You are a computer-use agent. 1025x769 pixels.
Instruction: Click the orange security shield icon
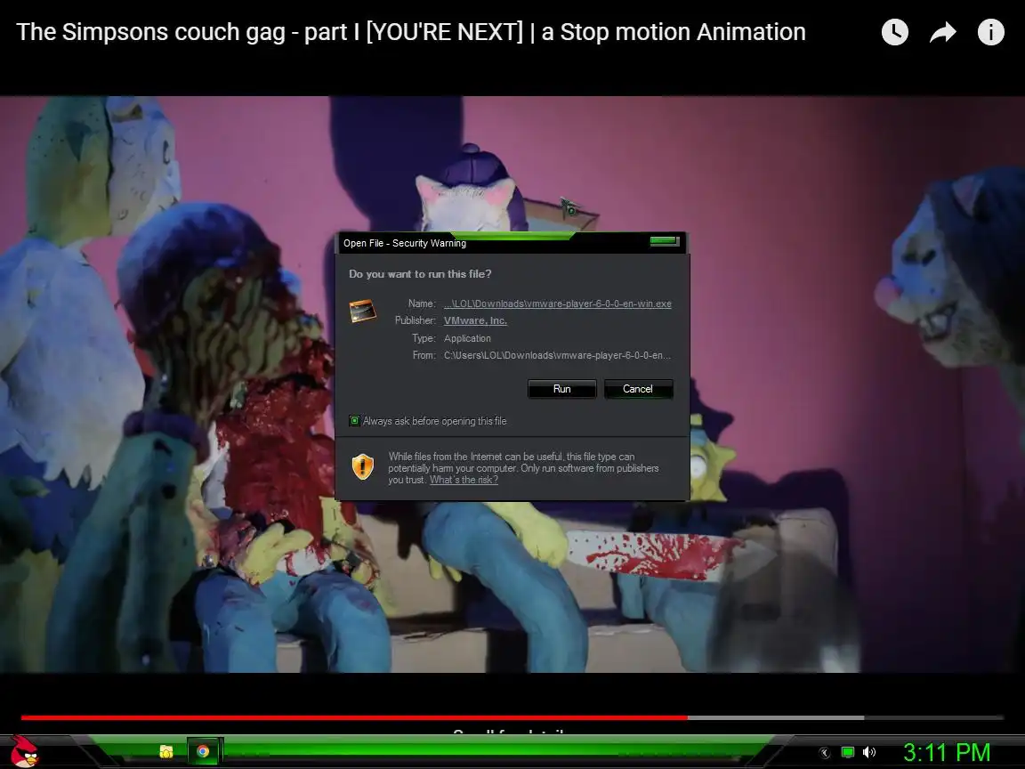(363, 467)
